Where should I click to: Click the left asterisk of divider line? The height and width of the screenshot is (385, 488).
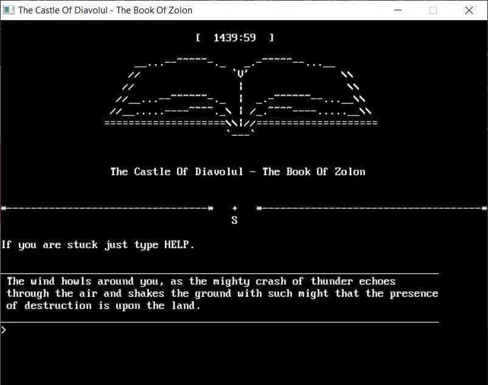click(4, 208)
